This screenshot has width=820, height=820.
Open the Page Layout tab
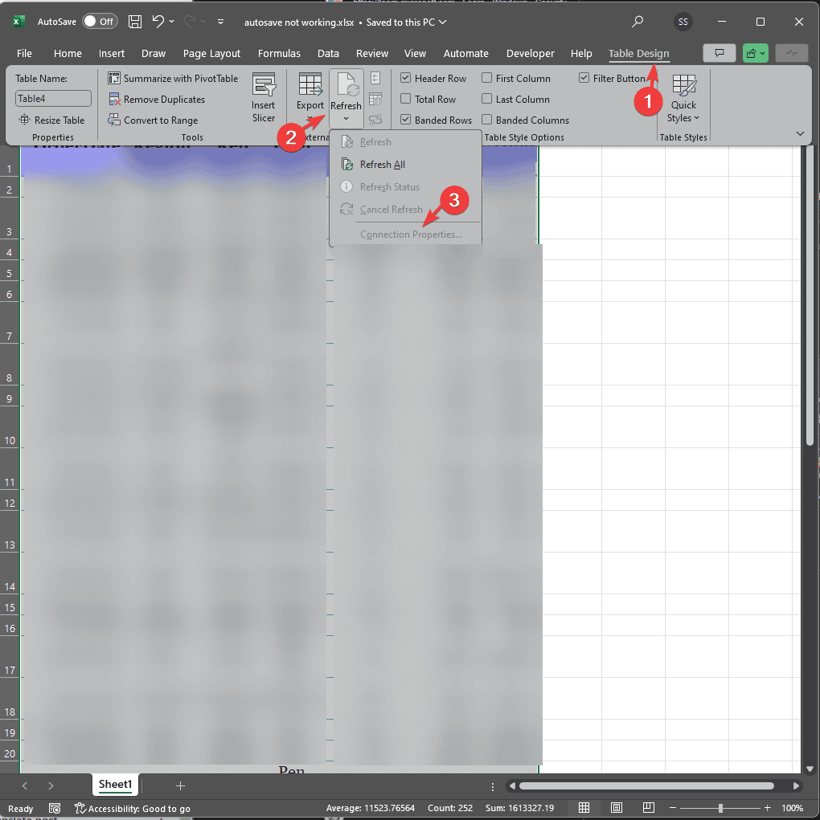click(211, 53)
